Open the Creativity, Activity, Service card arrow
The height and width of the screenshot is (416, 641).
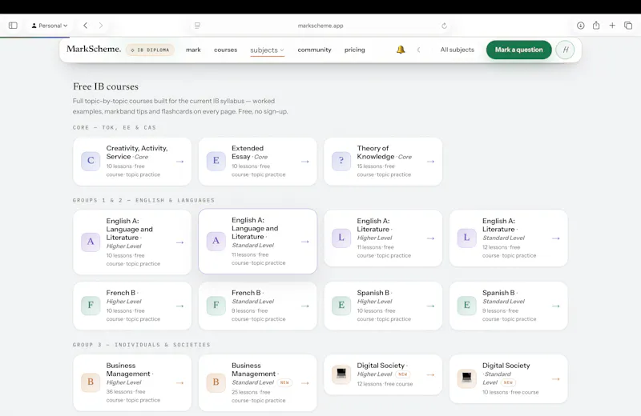(179, 162)
